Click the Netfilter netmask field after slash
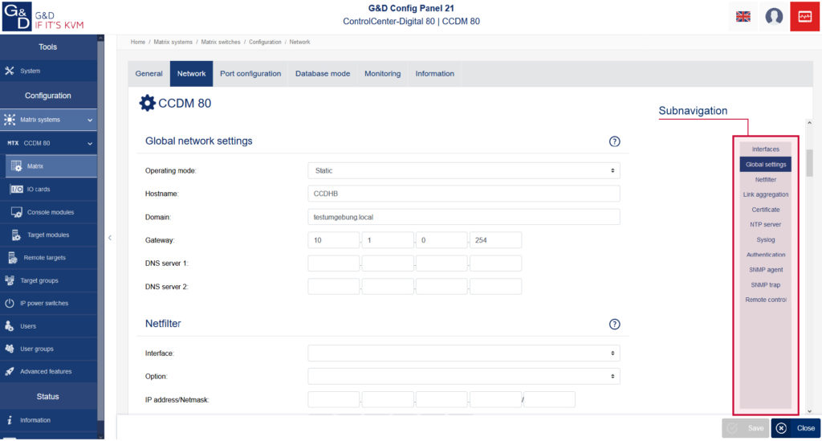822x441 pixels. pos(549,399)
